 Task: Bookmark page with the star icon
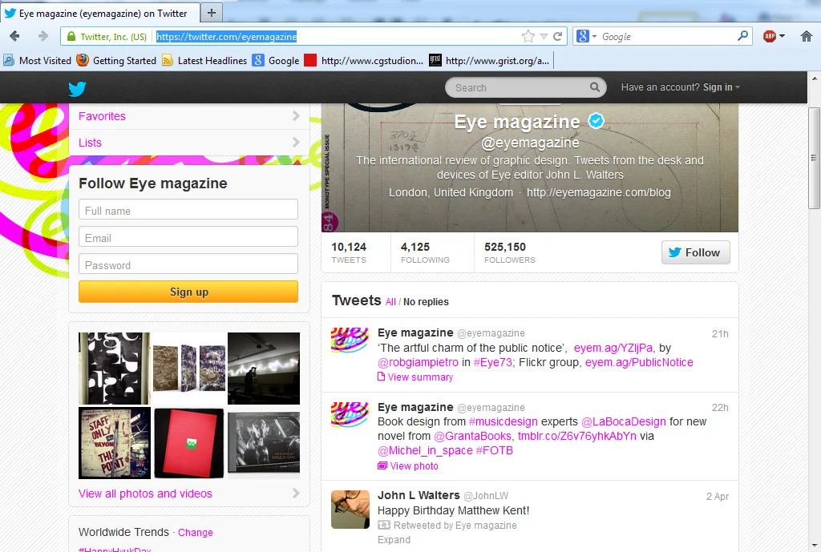[528, 36]
